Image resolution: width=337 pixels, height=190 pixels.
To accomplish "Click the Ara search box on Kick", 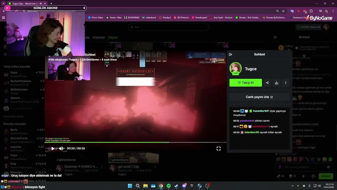I will [x=168, y=27].
